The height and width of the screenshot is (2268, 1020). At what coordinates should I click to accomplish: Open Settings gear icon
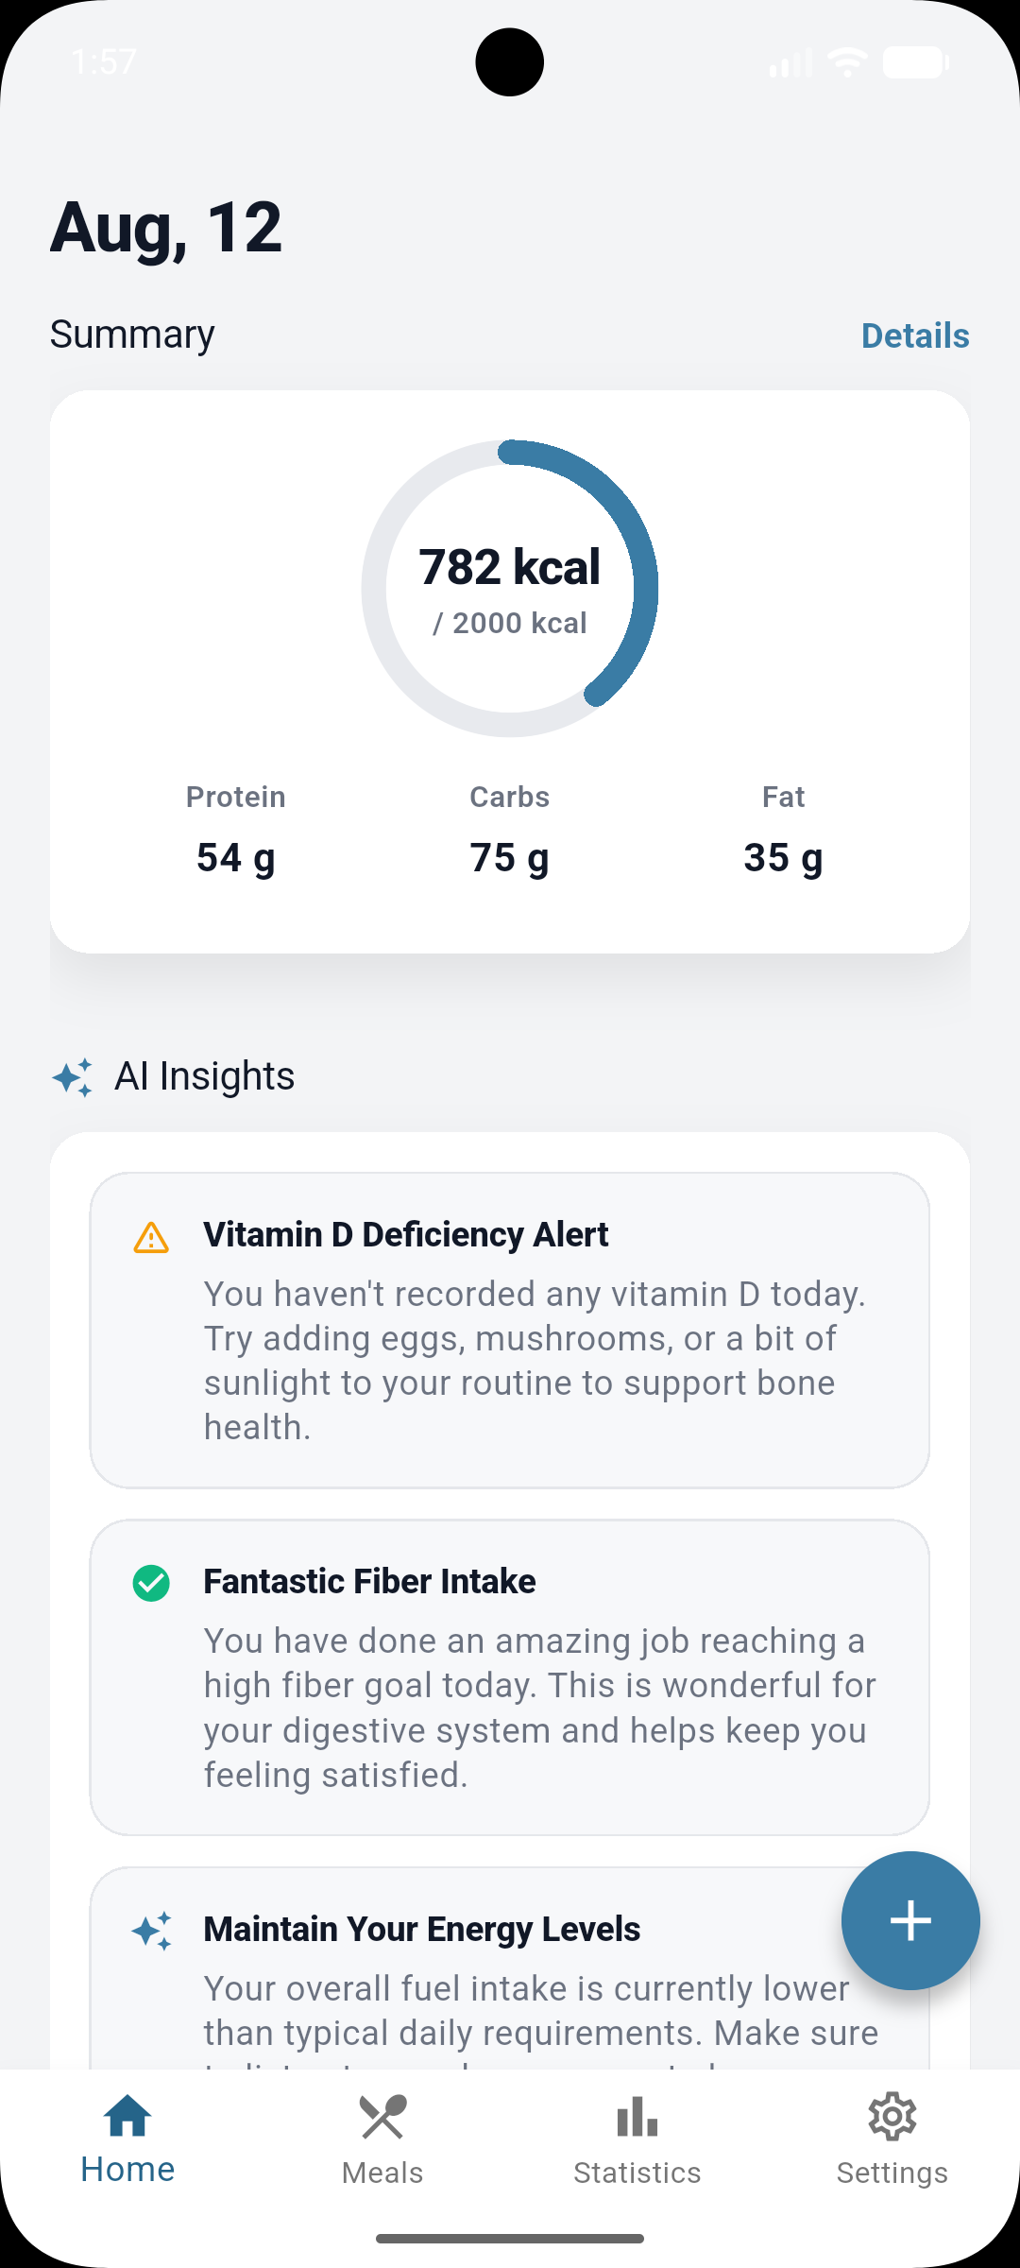click(x=892, y=2117)
